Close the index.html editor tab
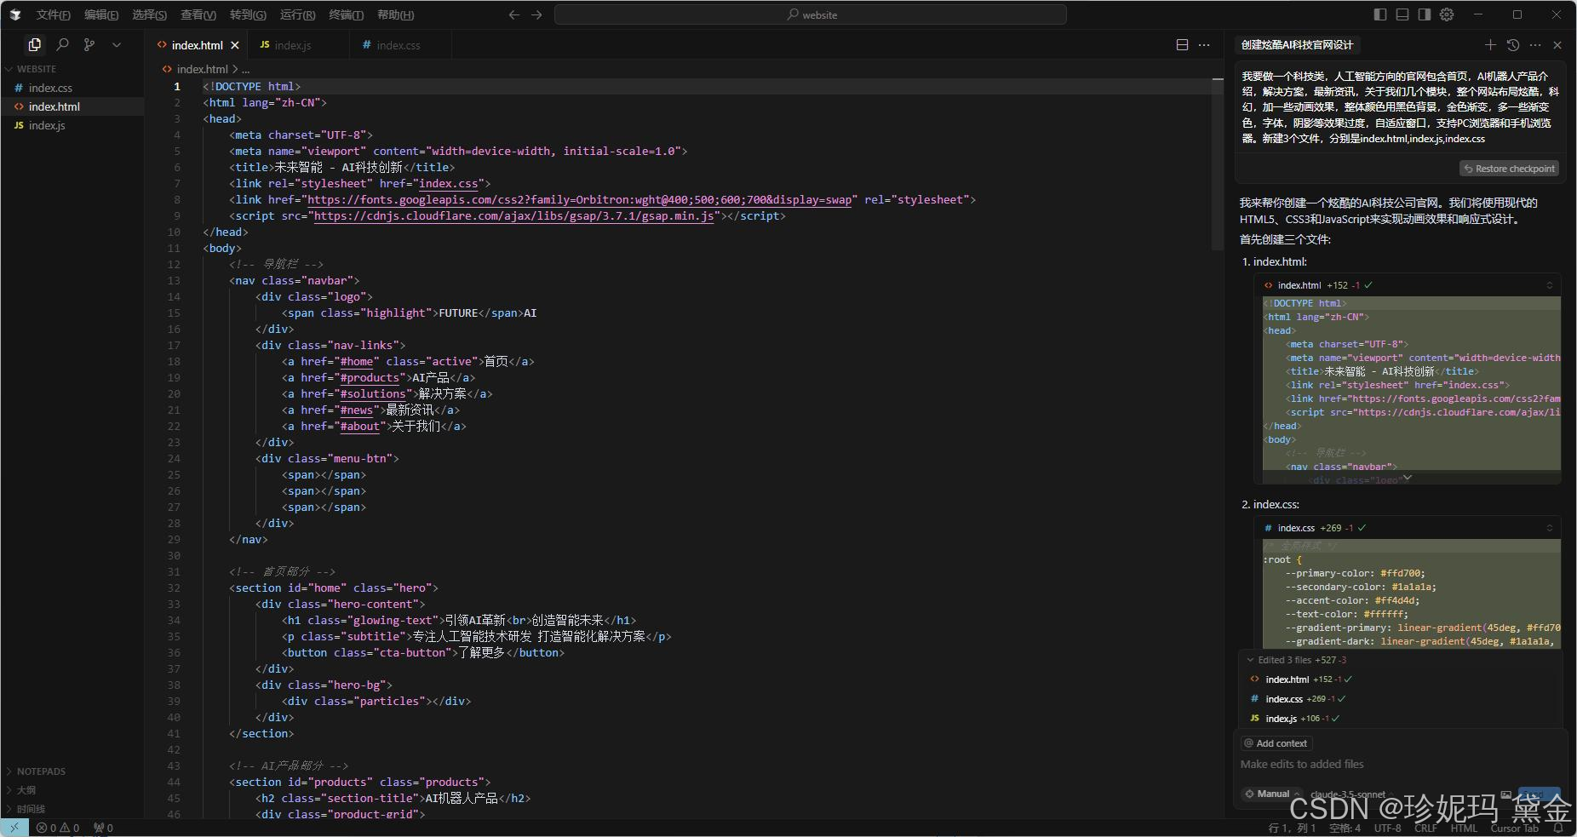The image size is (1577, 837). coord(235,45)
